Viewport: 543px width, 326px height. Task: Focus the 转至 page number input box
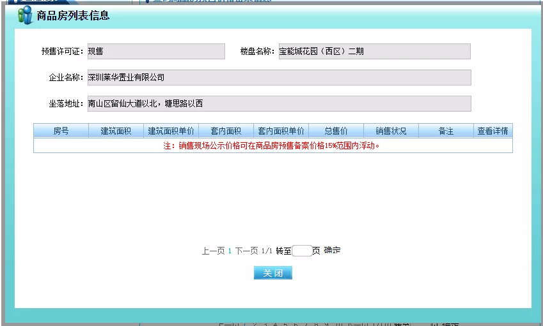pyautogui.click(x=301, y=251)
